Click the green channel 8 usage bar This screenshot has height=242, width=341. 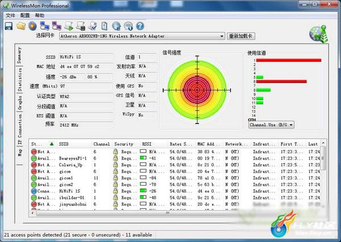[x=263, y=90]
